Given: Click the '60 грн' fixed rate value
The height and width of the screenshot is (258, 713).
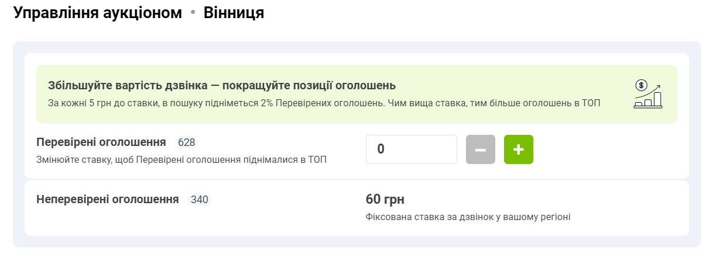Looking at the screenshot, I should click(x=385, y=200).
